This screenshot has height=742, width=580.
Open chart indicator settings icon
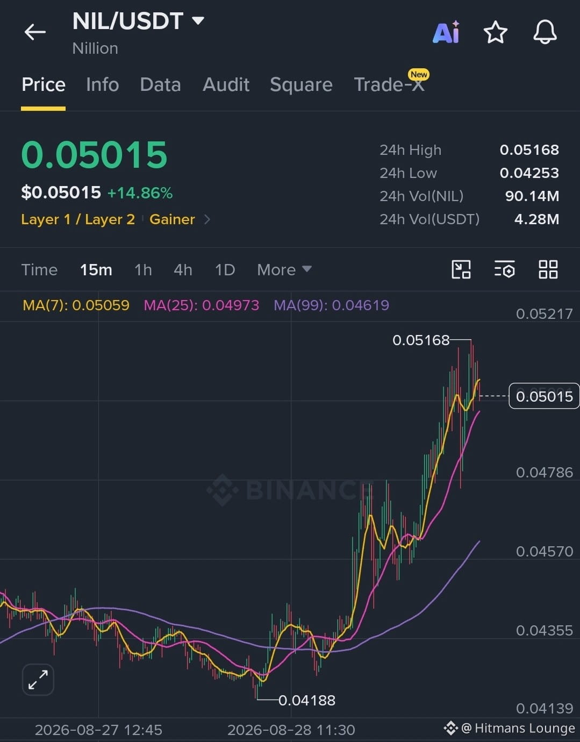click(x=504, y=269)
